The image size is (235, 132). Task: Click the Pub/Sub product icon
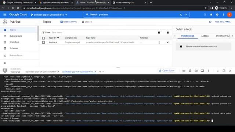5,22
